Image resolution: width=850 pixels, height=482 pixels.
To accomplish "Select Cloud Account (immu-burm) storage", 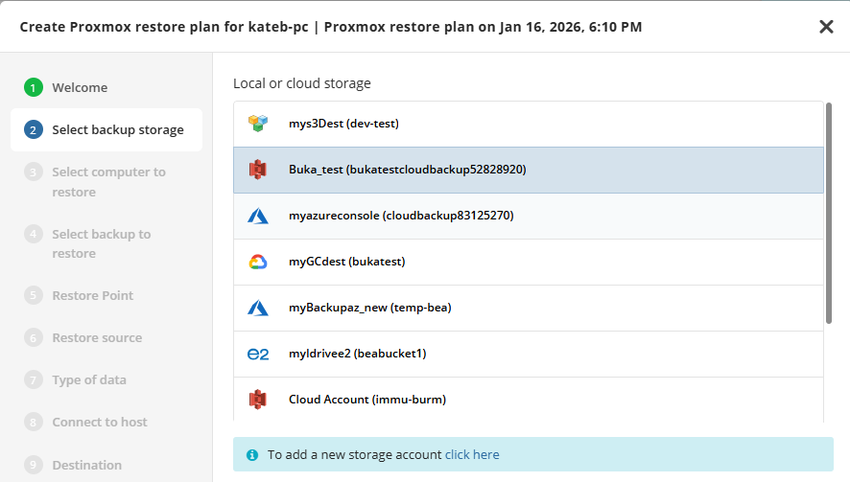I will 366,400.
